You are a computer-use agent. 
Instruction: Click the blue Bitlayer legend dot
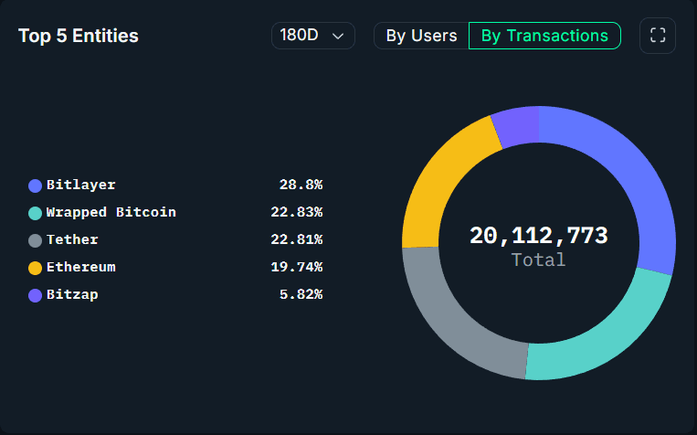[x=36, y=186]
